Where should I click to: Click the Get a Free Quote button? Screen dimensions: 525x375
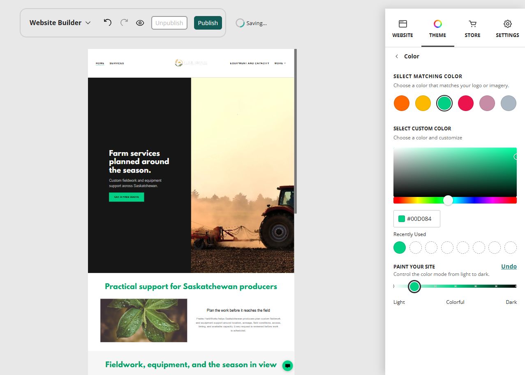click(x=127, y=197)
